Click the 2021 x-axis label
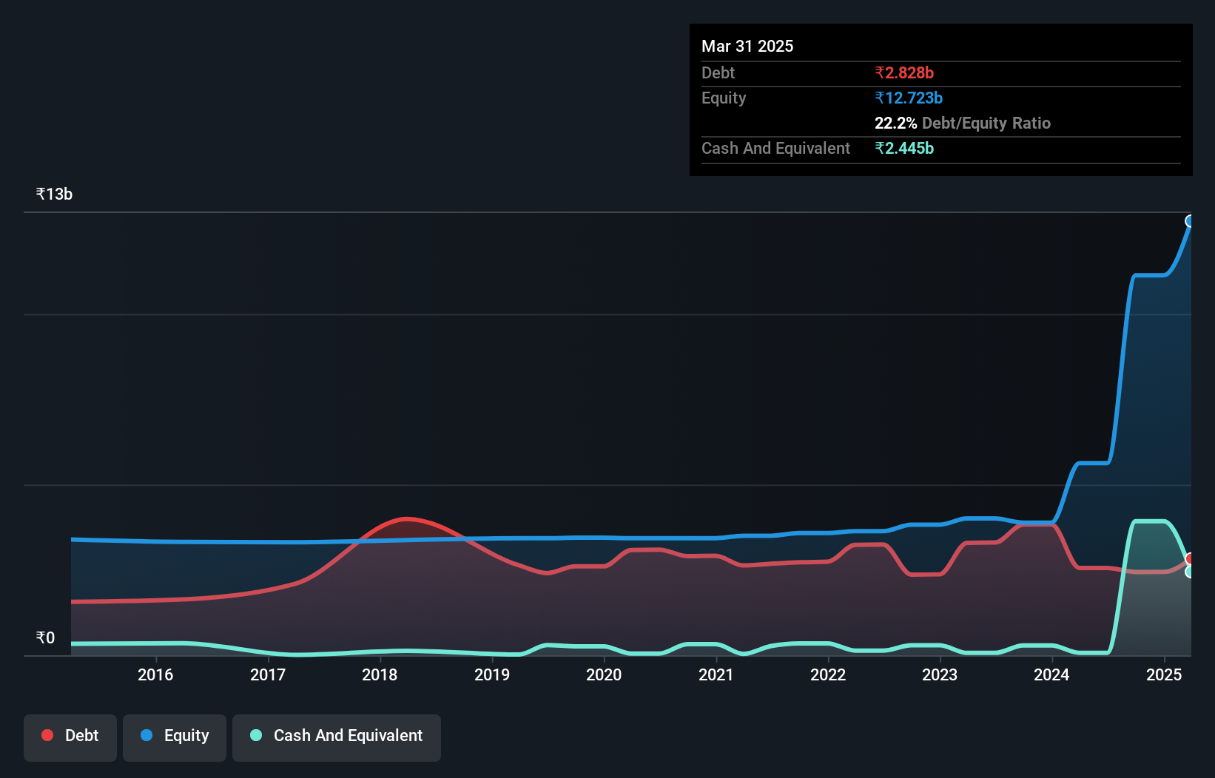The height and width of the screenshot is (778, 1215). coord(716,674)
